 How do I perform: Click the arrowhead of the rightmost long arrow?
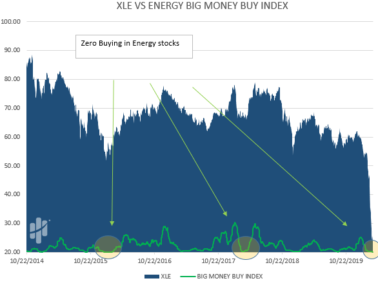click(x=345, y=224)
